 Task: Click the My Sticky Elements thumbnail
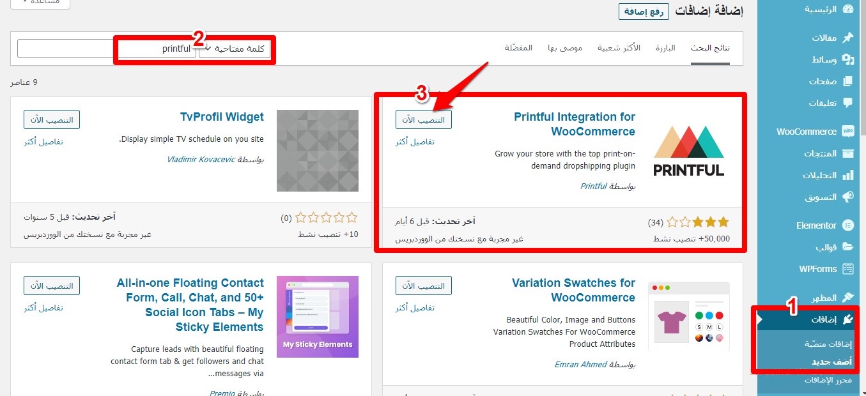coord(318,317)
